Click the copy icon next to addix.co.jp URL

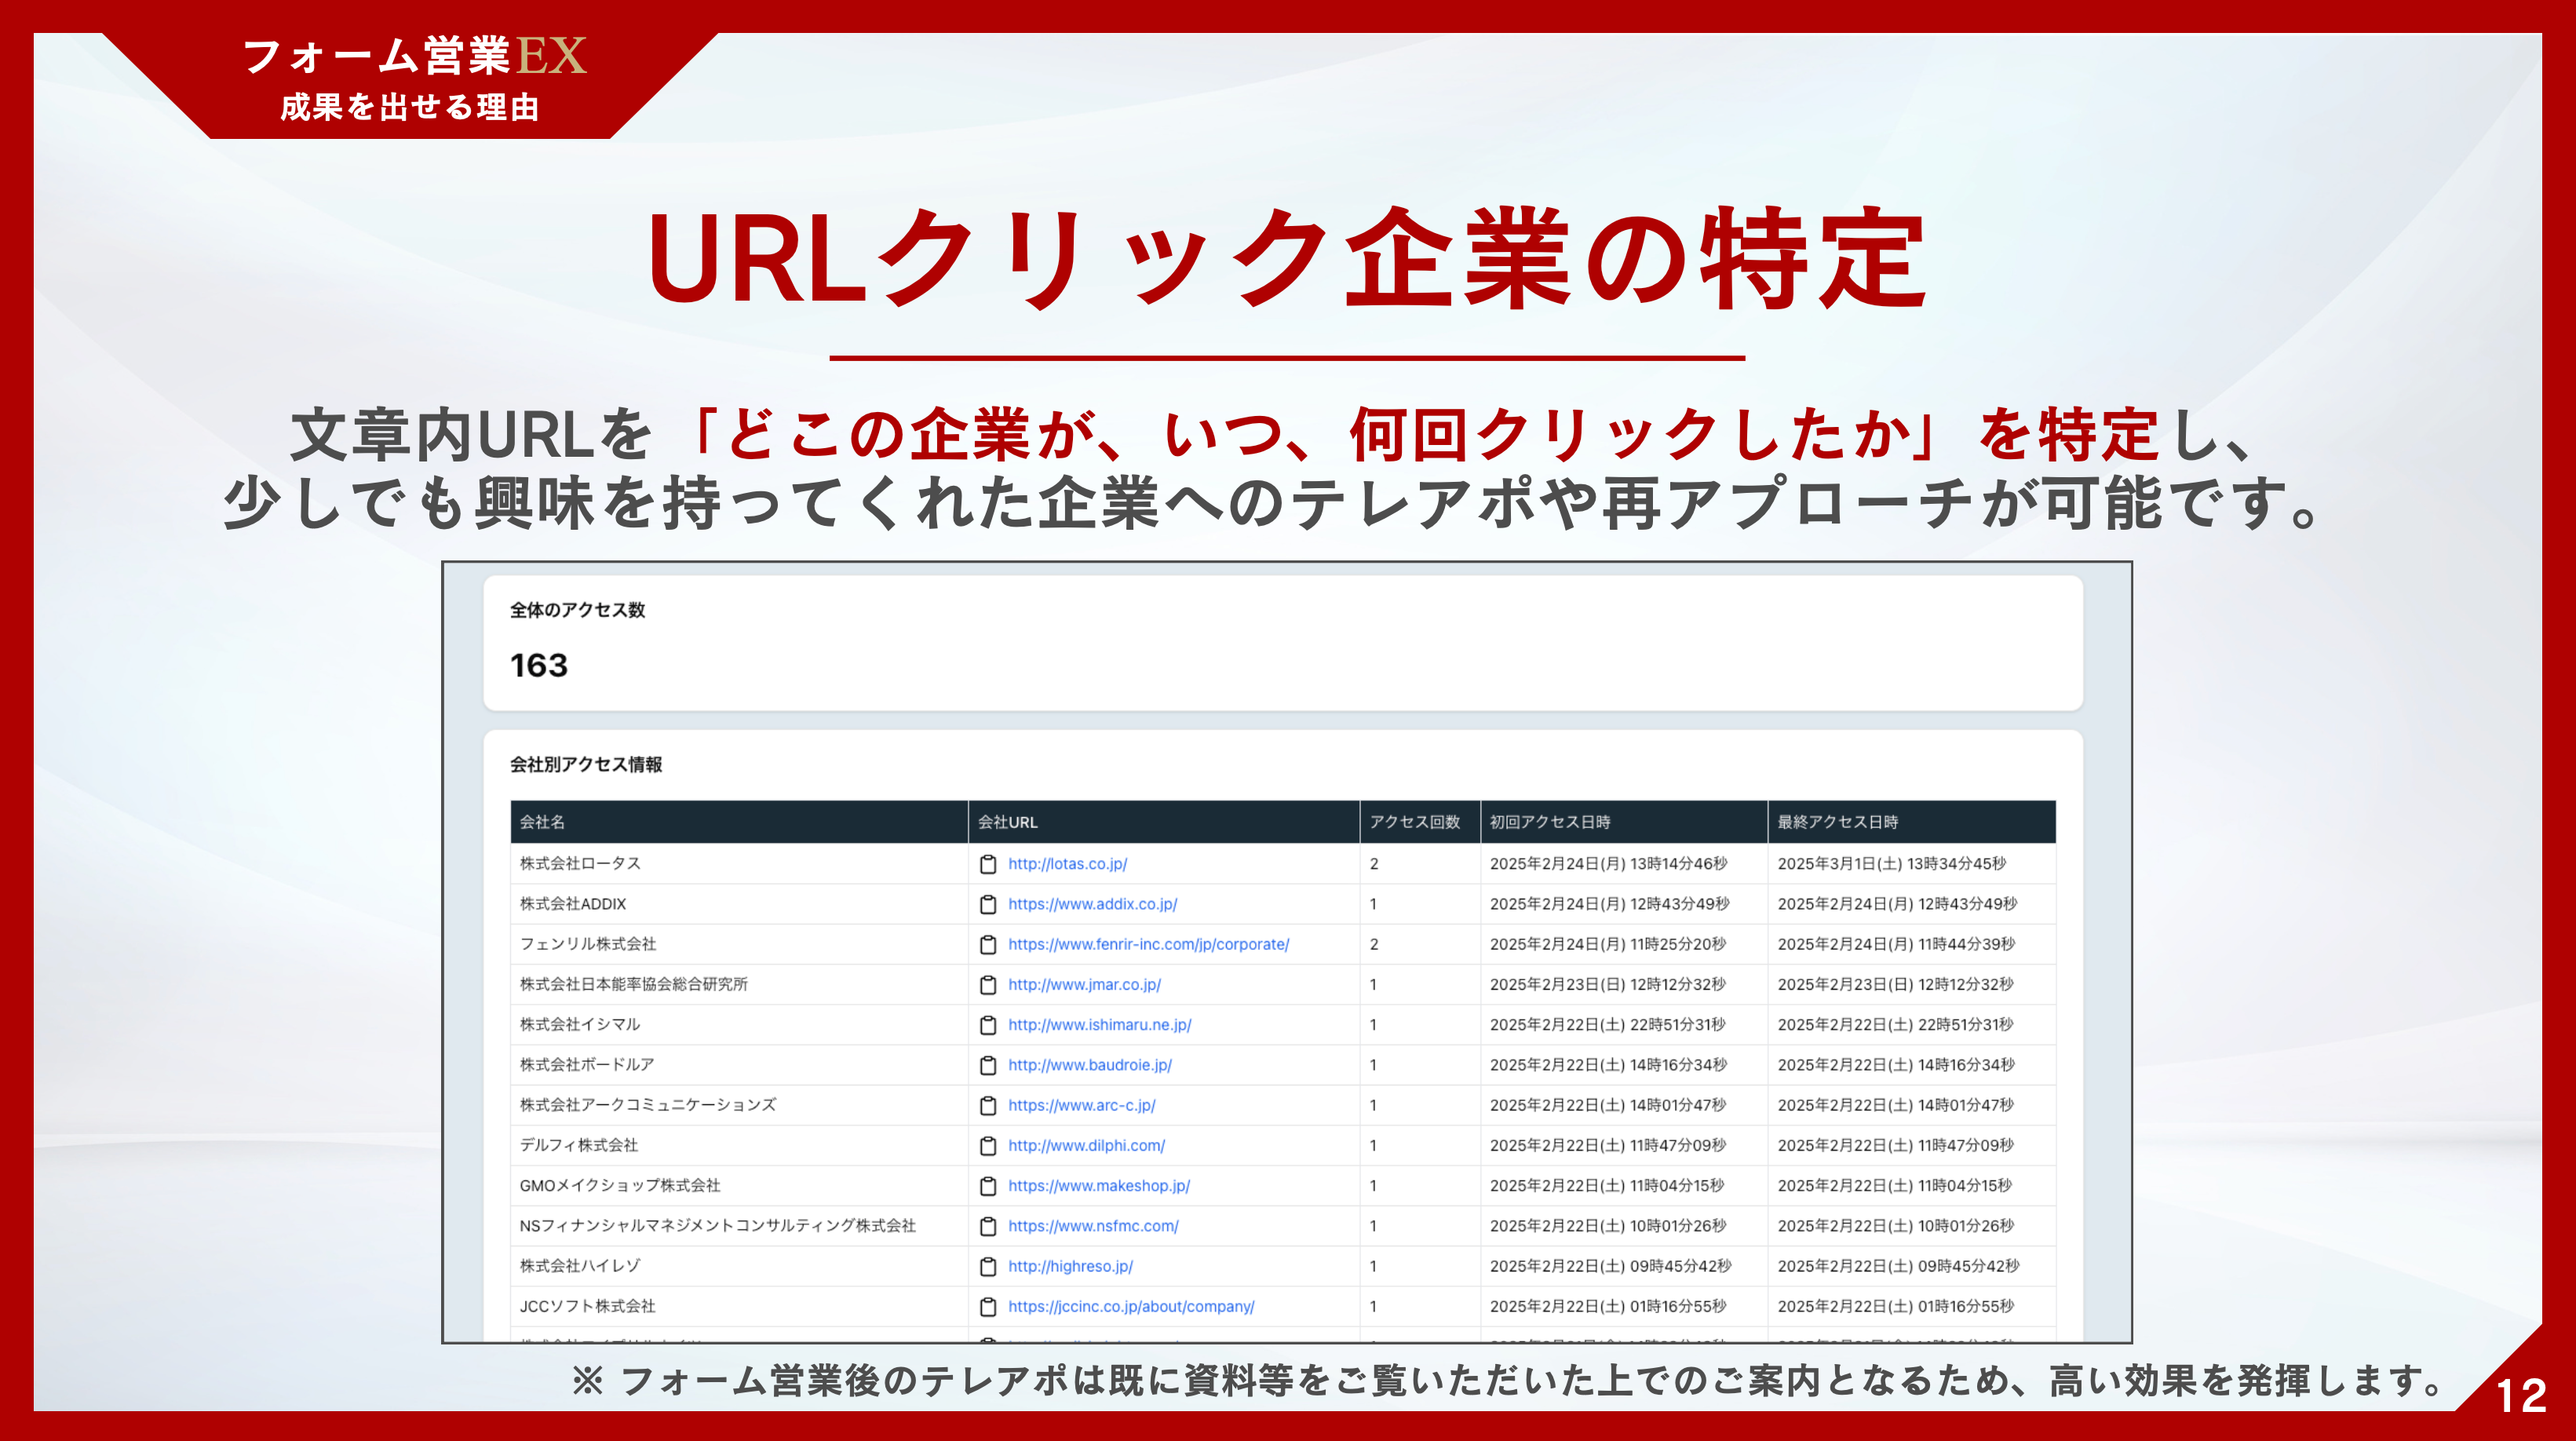(x=988, y=904)
